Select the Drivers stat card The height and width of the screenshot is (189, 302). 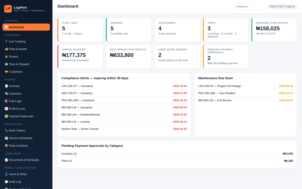pos(129,30)
